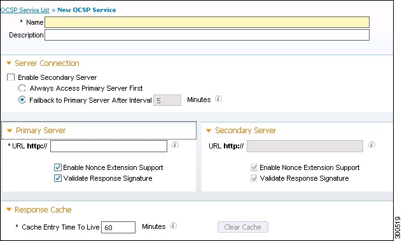Select Always Access Primary Server First
The height and width of the screenshot is (241, 402).
tap(22, 88)
